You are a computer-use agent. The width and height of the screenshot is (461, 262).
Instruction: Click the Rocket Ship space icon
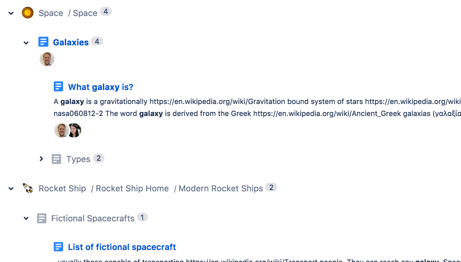pyautogui.click(x=28, y=188)
